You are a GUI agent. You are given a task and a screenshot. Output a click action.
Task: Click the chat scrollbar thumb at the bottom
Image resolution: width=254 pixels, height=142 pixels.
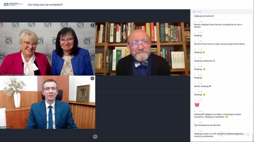coord(253,138)
